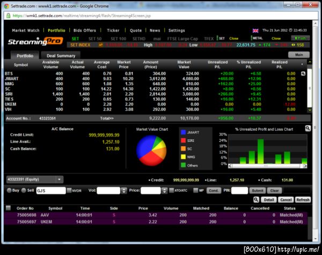Screen dimensions: 322x255
Task: Click the portfolio table's scroll-down arrow
Action: (310, 110)
